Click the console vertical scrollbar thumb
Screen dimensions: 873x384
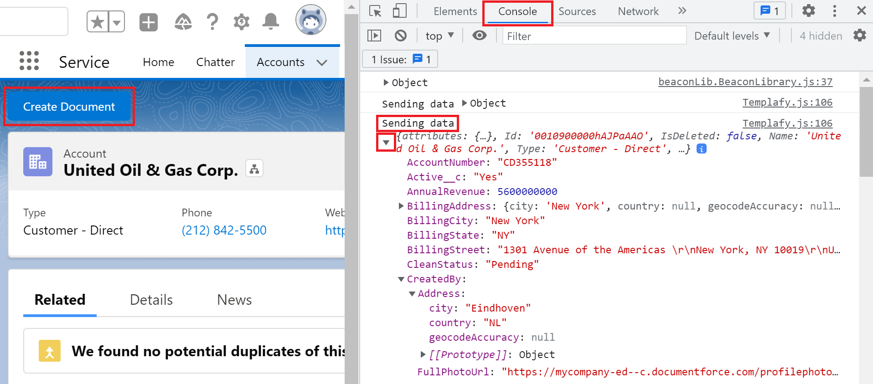coord(866,132)
